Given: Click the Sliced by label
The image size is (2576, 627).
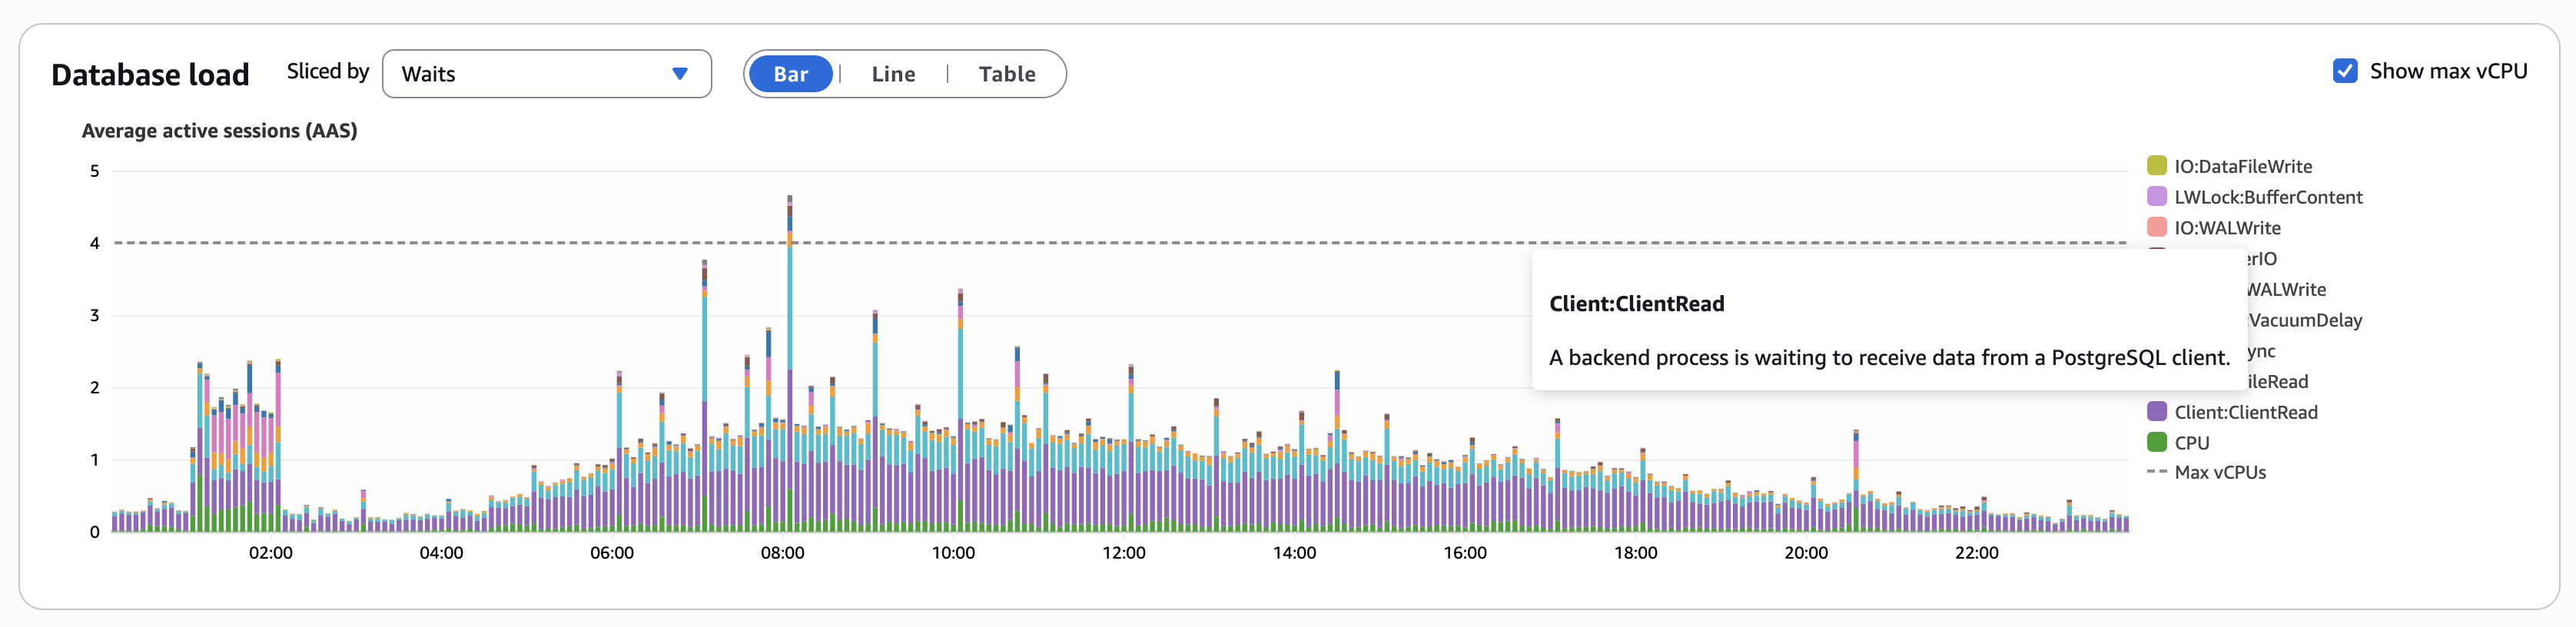Looking at the screenshot, I should pos(328,71).
